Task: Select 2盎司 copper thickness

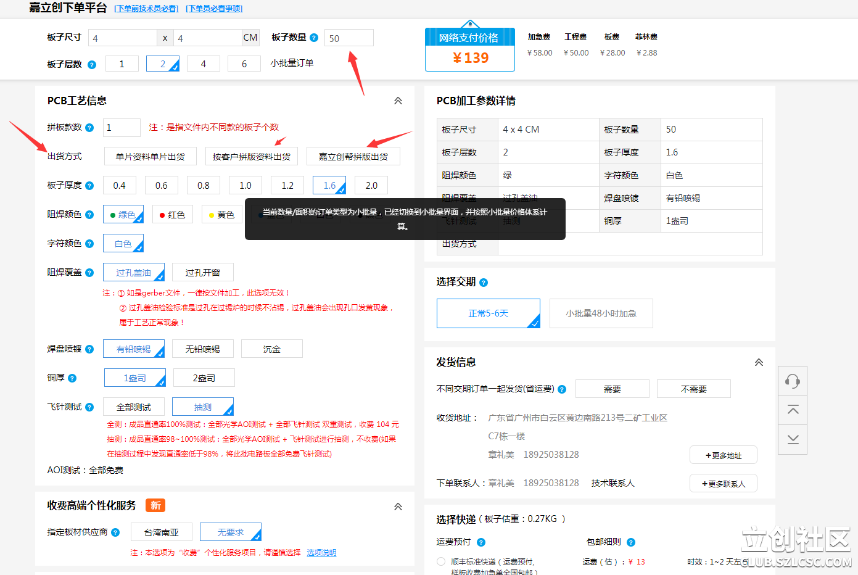Action: 204,378
